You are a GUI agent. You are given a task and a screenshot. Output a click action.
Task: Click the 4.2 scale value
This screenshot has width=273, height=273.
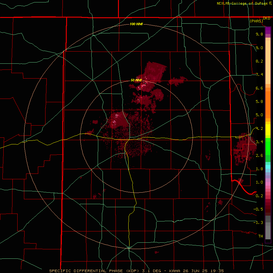(x=259, y=129)
